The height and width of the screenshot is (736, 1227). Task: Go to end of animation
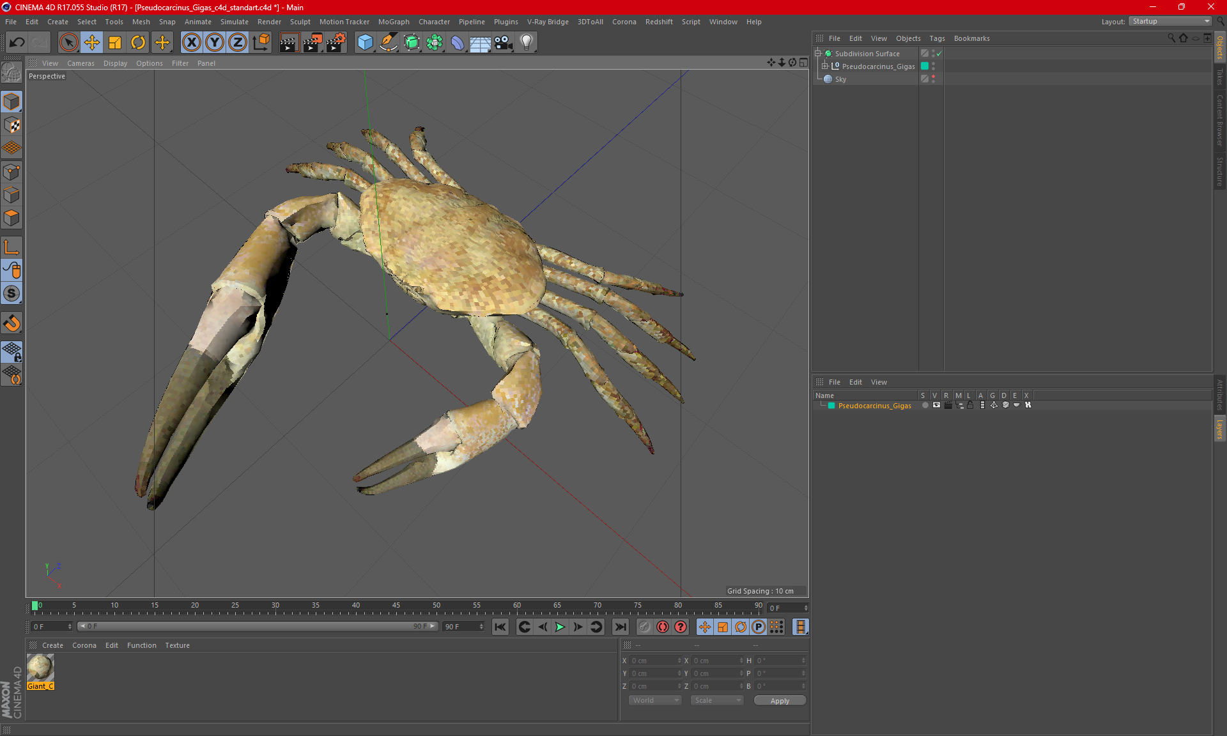[x=620, y=627]
